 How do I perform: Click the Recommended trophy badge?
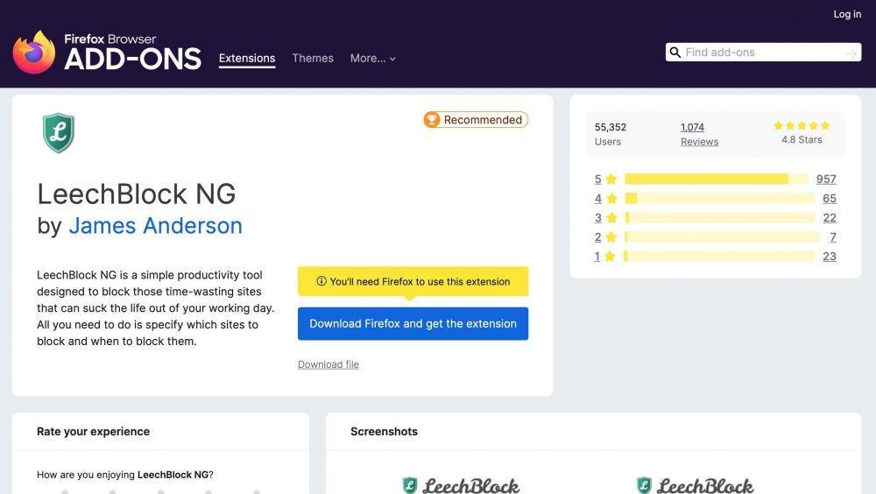coord(476,120)
